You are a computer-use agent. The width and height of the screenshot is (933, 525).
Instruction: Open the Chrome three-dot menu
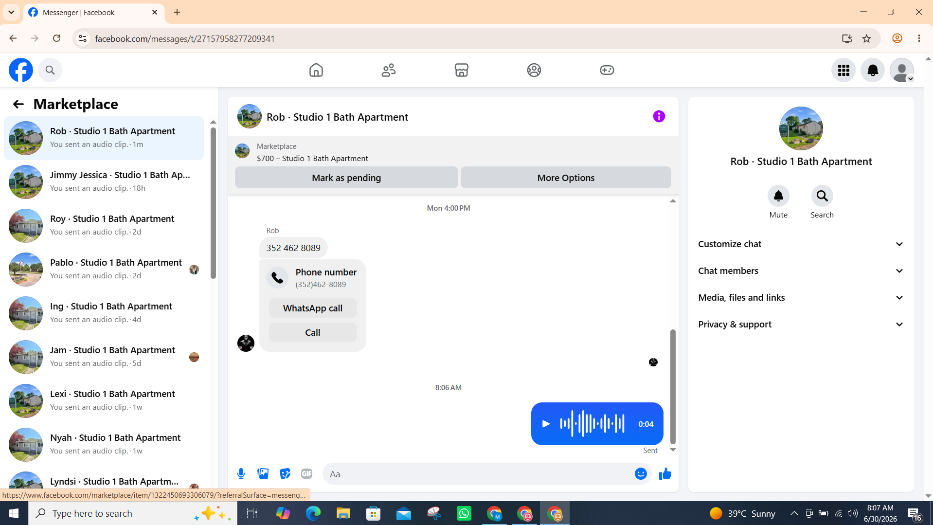(919, 38)
